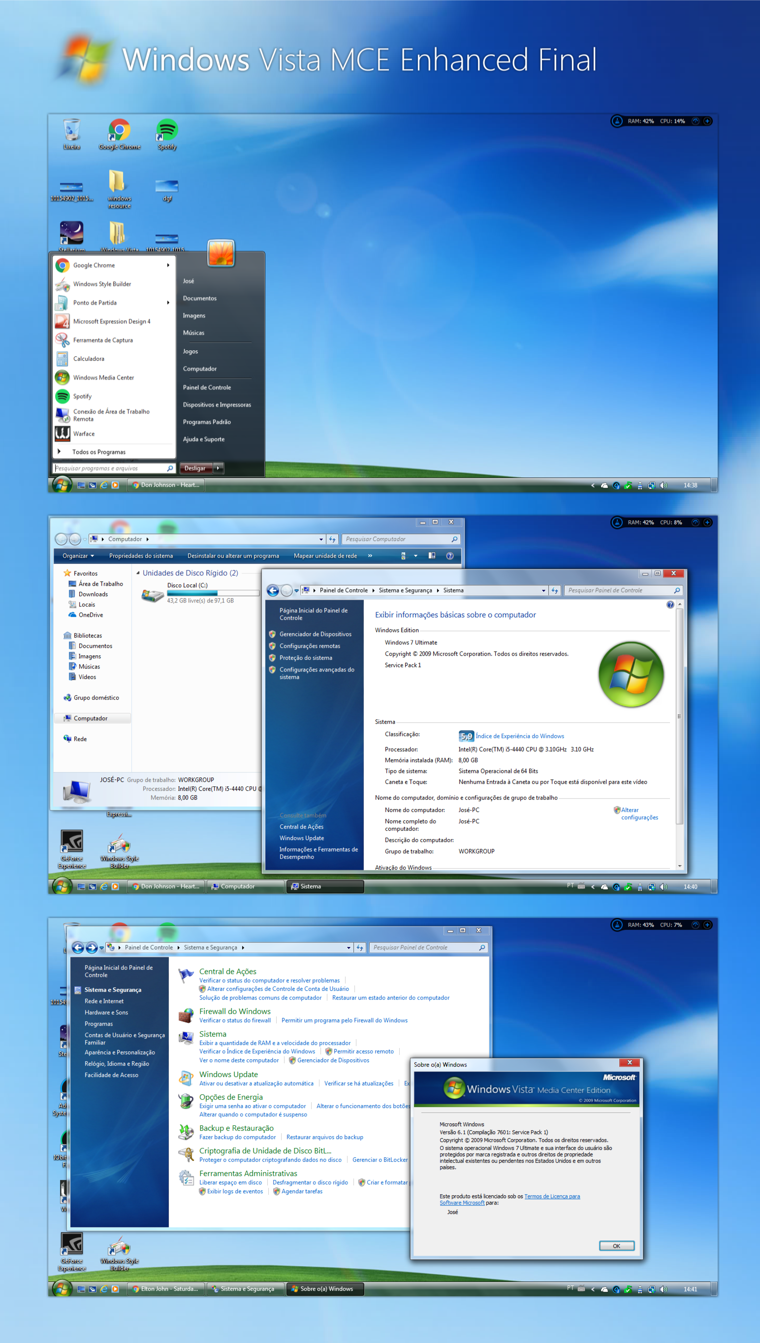This screenshot has height=1343, width=760.
Task: Open the 'windows resource' folder on the desktop
Action: (119, 189)
